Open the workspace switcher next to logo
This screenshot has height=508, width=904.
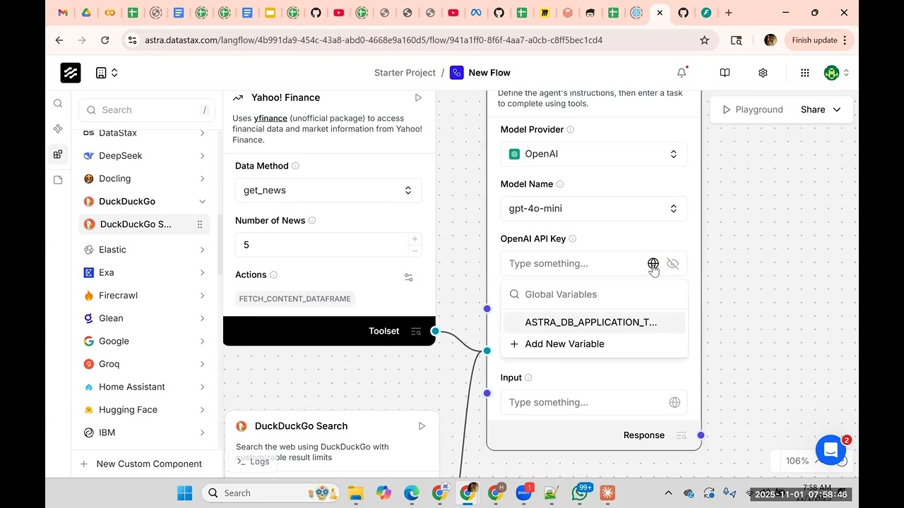point(106,73)
